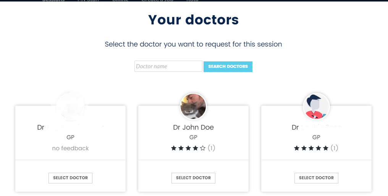Select doctor on Dr John Doe's card
The image size is (388, 196).
193,178
